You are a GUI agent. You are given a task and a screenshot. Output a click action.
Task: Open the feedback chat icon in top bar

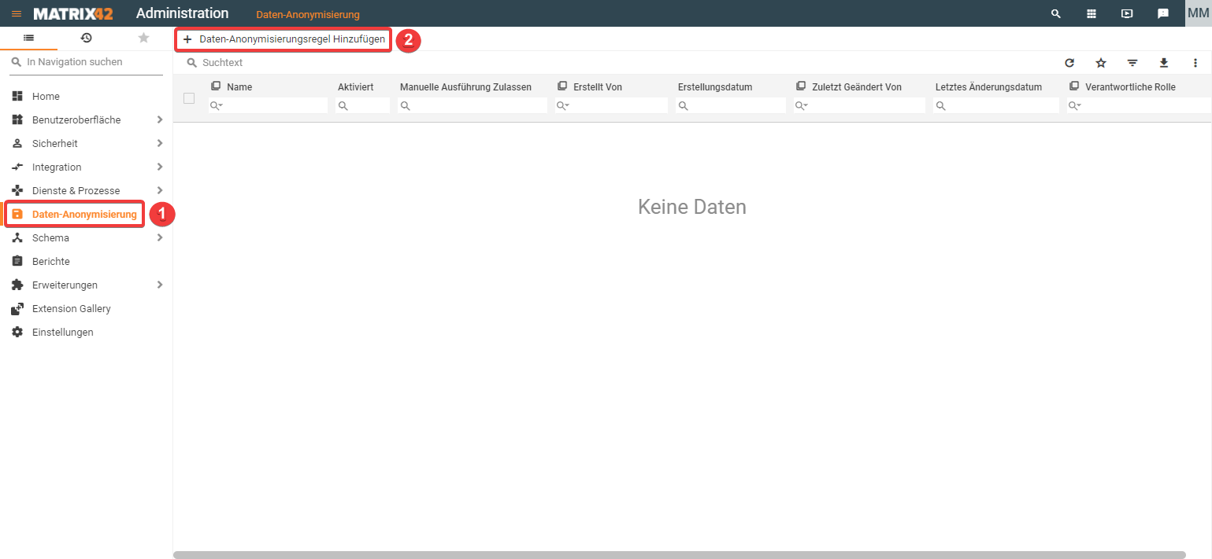click(1162, 13)
